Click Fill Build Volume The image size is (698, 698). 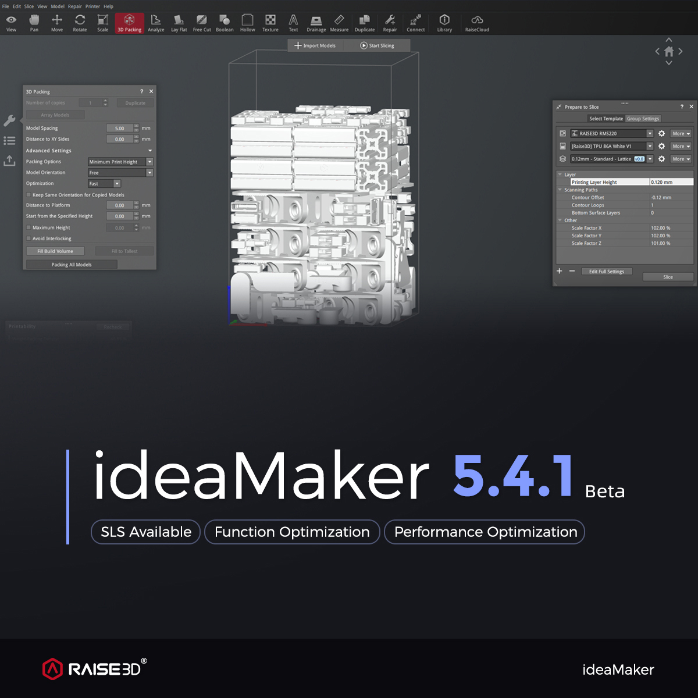55,251
